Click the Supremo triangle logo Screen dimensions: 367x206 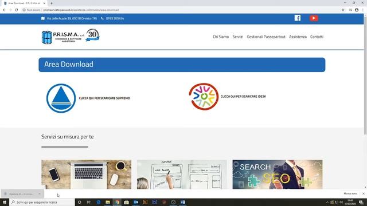[61, 98]
